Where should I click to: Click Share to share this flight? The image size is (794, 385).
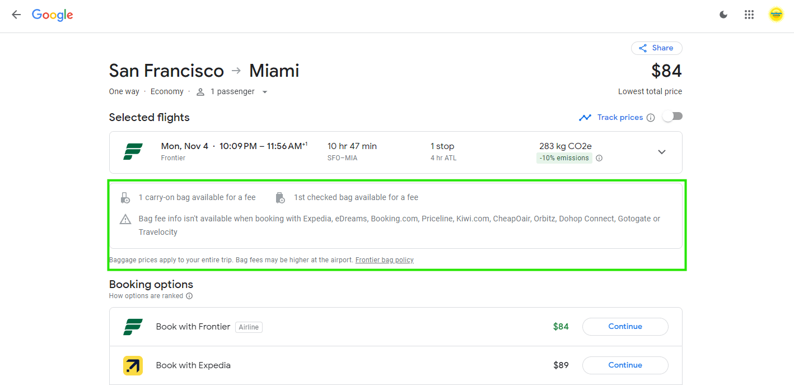656,48
